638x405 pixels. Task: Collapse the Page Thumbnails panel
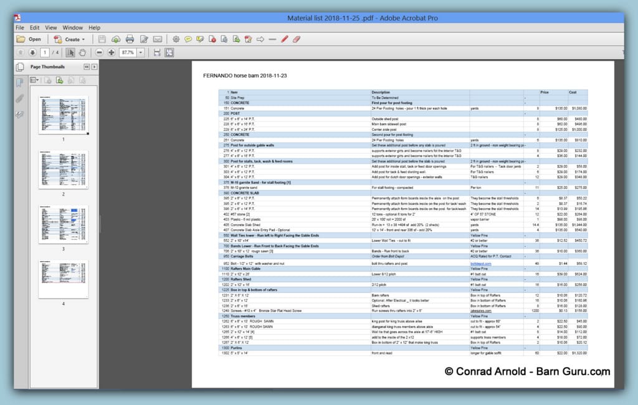(x=87, y=67)
